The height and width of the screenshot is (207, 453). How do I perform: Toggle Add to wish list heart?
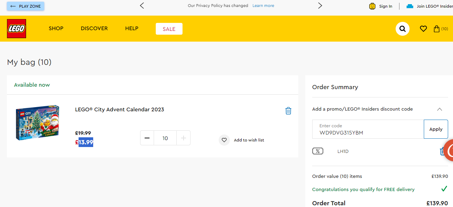(x=224, y=140)
